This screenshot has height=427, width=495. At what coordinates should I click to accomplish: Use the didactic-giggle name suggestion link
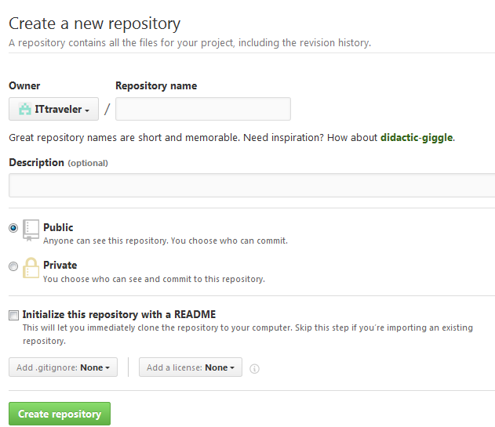[417, 138]
